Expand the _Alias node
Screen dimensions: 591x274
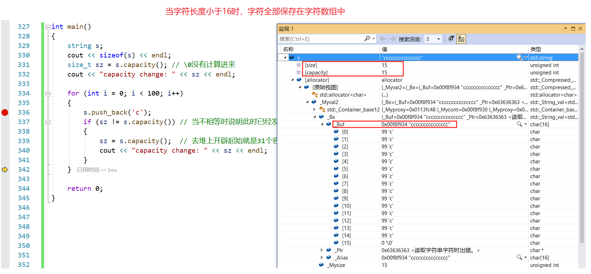click(x=322, y=258)
